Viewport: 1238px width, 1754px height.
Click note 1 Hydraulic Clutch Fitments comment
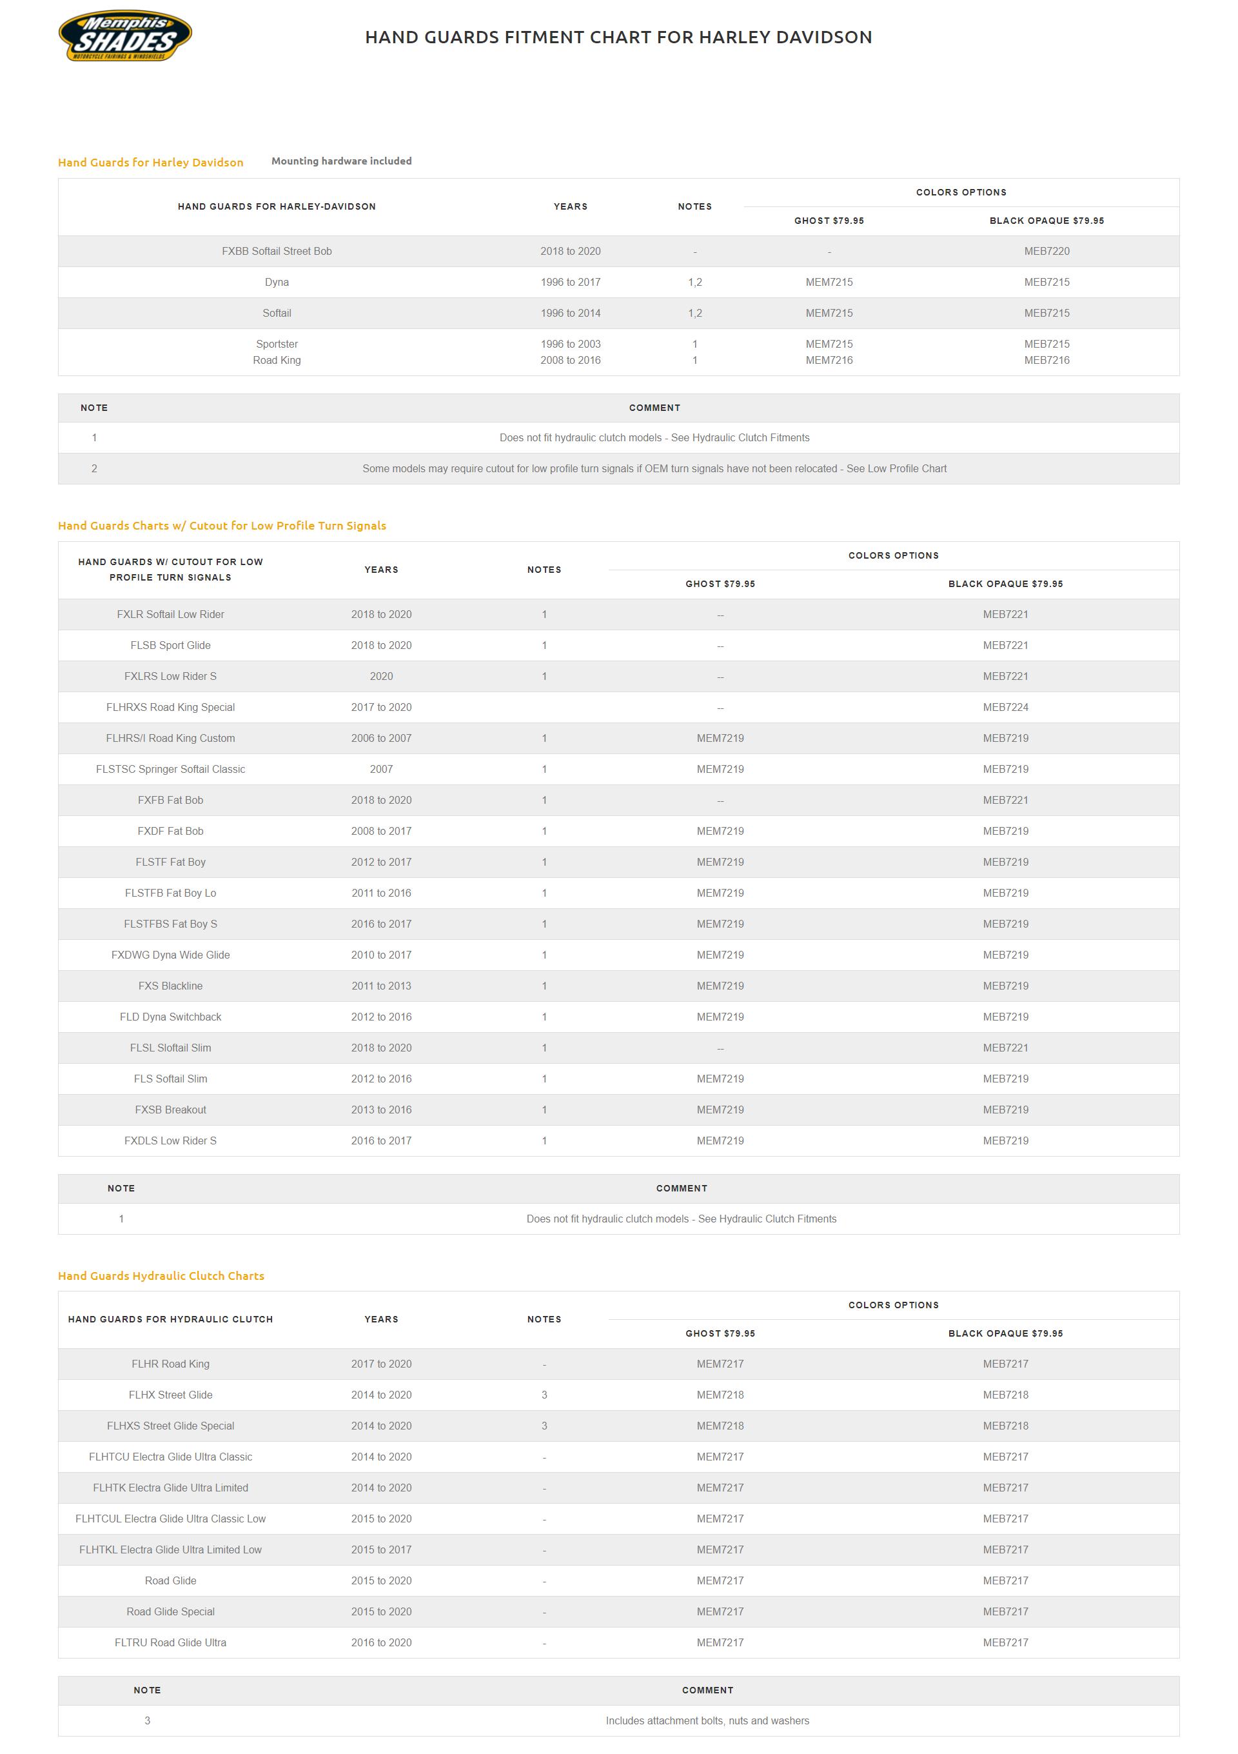pos(654,438)
